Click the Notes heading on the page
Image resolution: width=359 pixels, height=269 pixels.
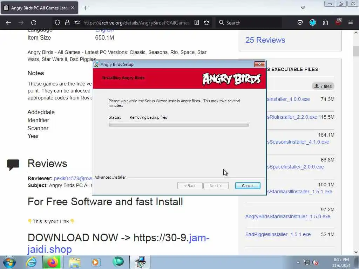36,73
